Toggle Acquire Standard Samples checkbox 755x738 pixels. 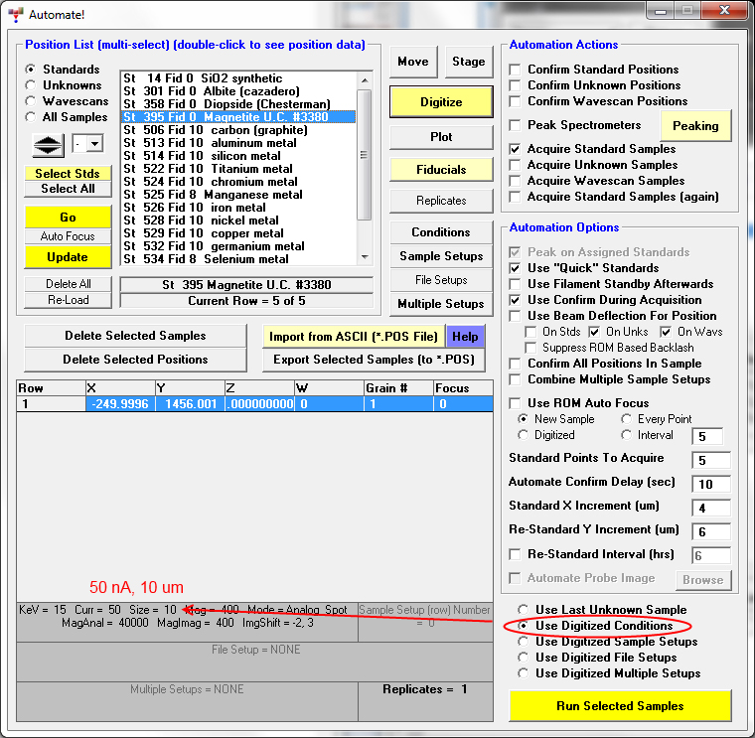pyautogui.click(x=516, y=149)
